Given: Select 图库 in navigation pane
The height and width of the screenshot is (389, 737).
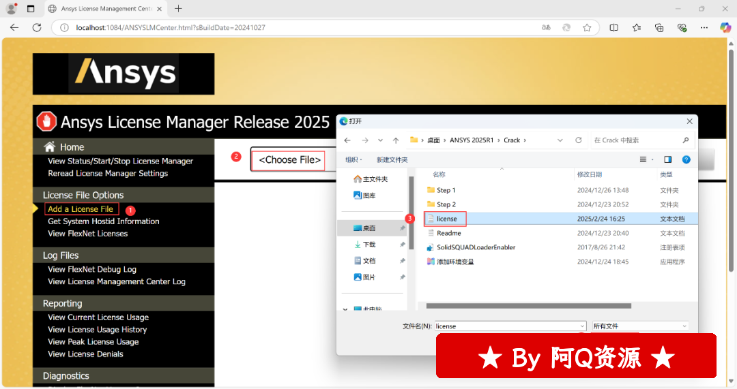Looking at the screenshot, I should coord(364,196).
